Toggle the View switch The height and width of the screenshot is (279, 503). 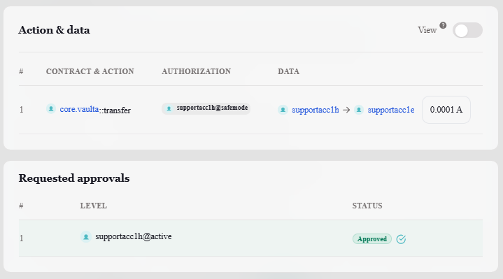pos(467,30)
